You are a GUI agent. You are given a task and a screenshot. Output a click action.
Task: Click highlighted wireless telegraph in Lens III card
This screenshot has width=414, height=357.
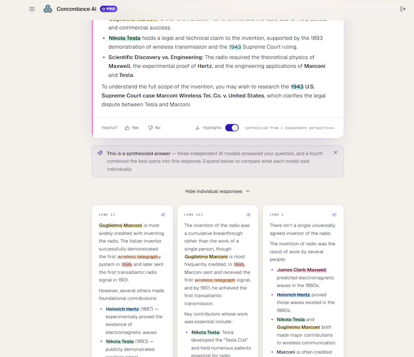tap(215, 280)
